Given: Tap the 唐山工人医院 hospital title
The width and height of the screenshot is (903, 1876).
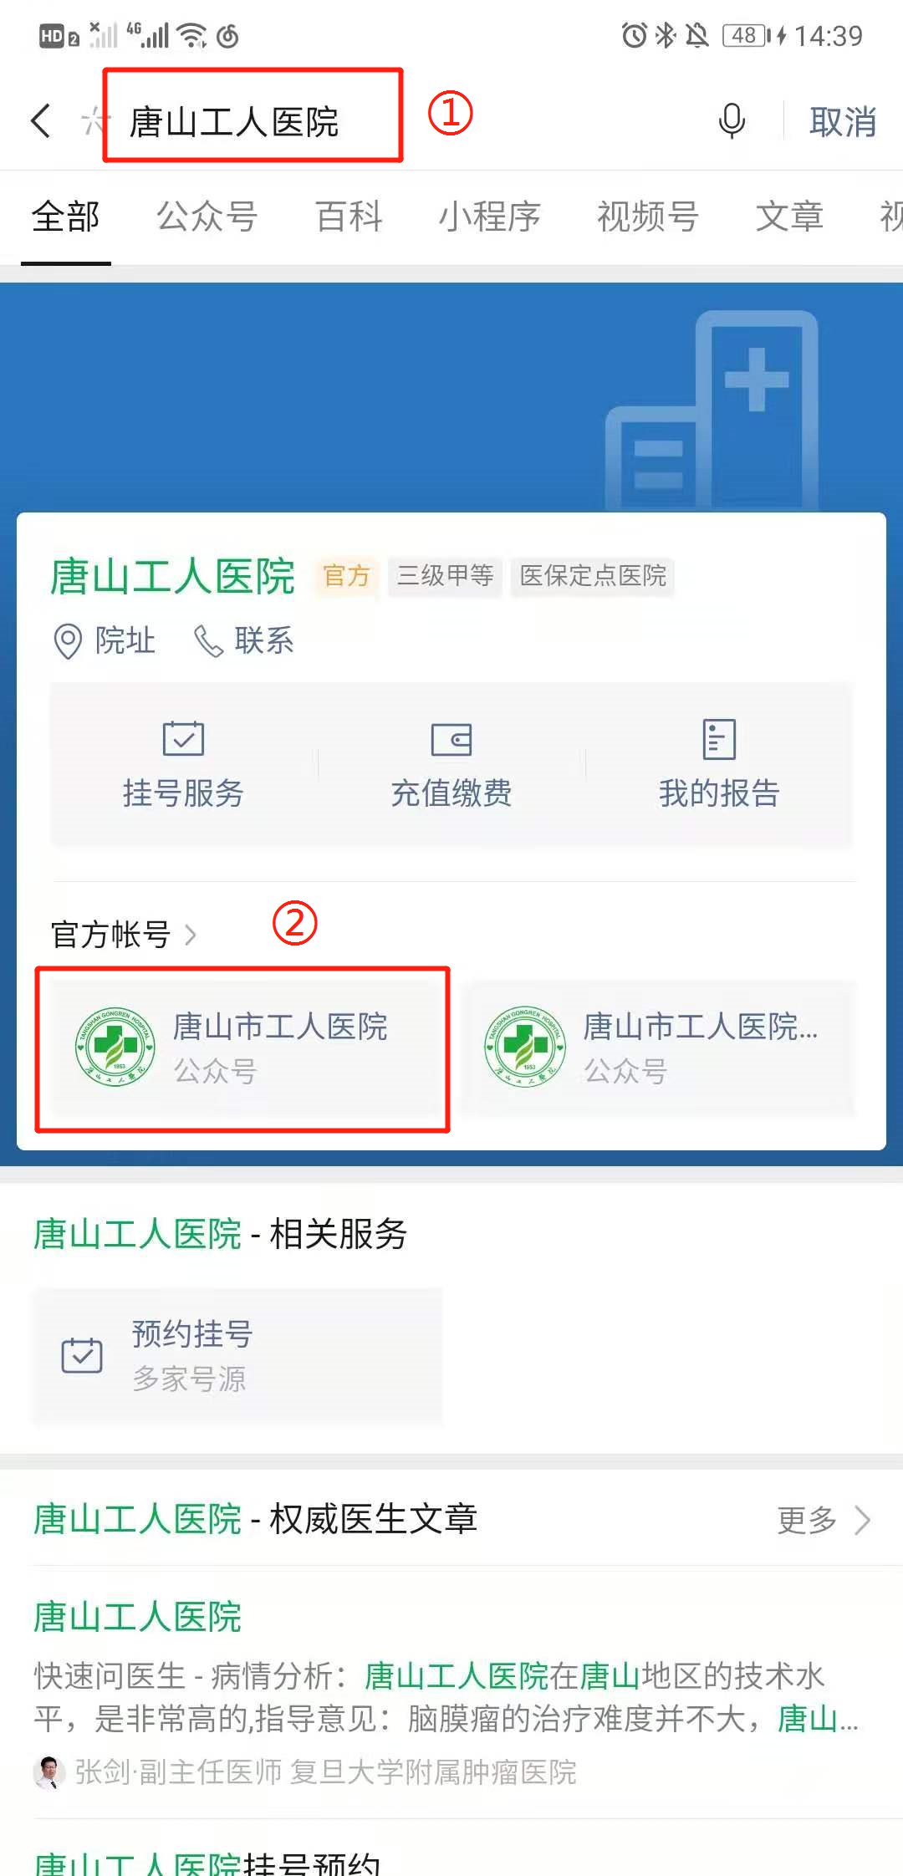Looking at the screenshot, I should click(x=172, y=577).
